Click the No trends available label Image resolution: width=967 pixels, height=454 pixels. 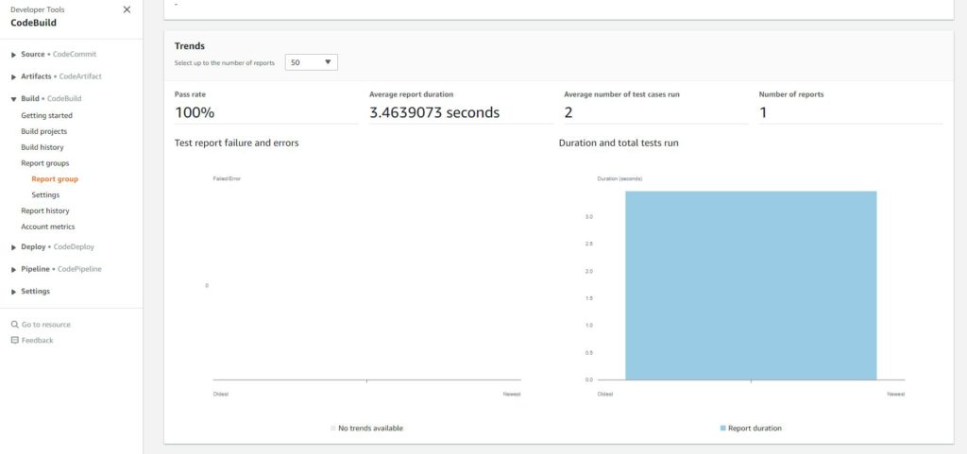(370, 429)
